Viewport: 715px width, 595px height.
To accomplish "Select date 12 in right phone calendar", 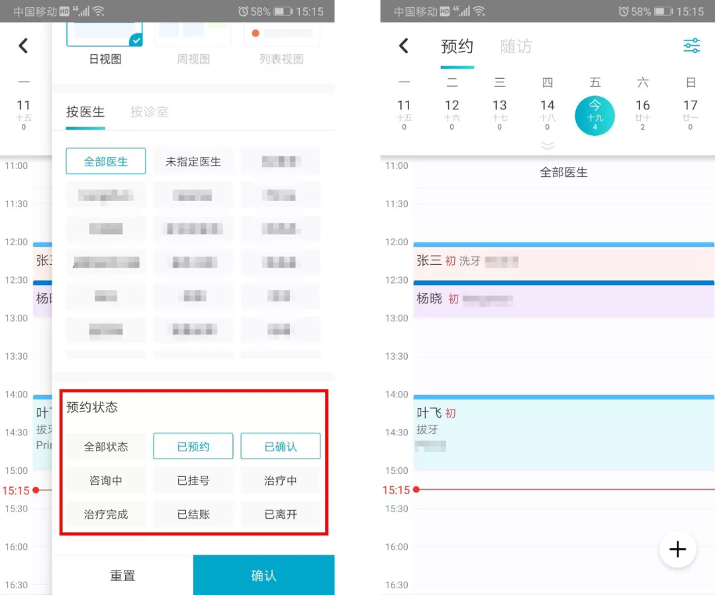I will click(452, 115).
